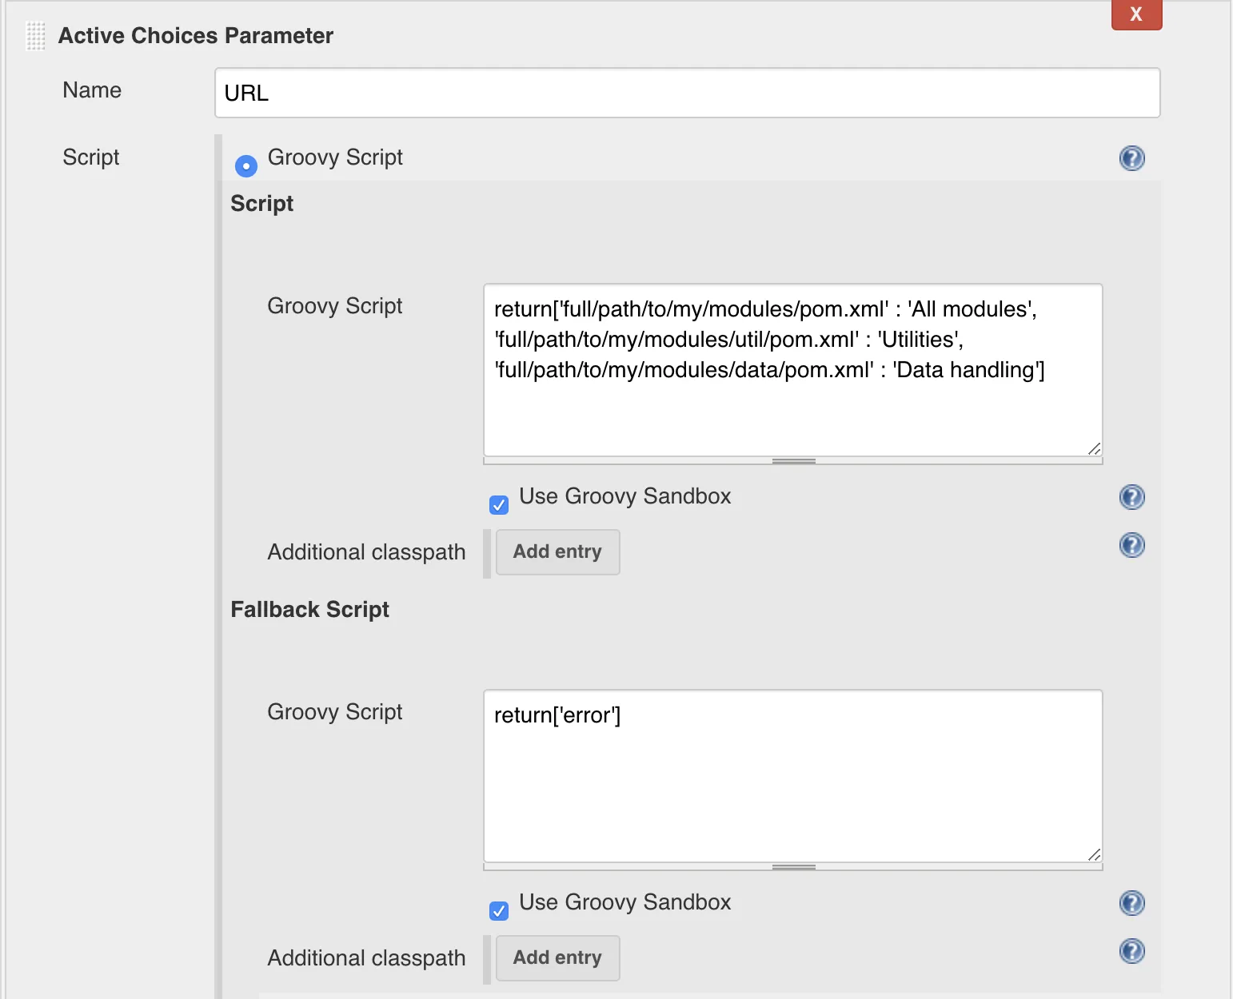Open help for Fallback Script's Groovy Sandbox
1233x999 pixels.
click(1131, 903)
